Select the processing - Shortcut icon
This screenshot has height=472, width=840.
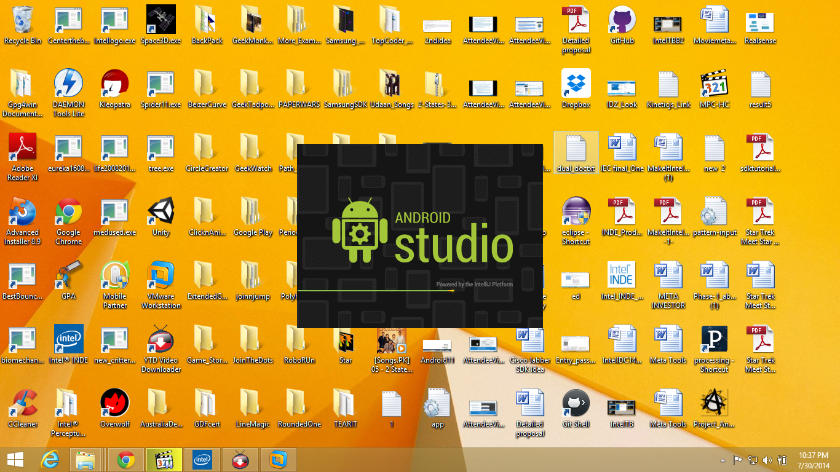[x=715, y=349]
